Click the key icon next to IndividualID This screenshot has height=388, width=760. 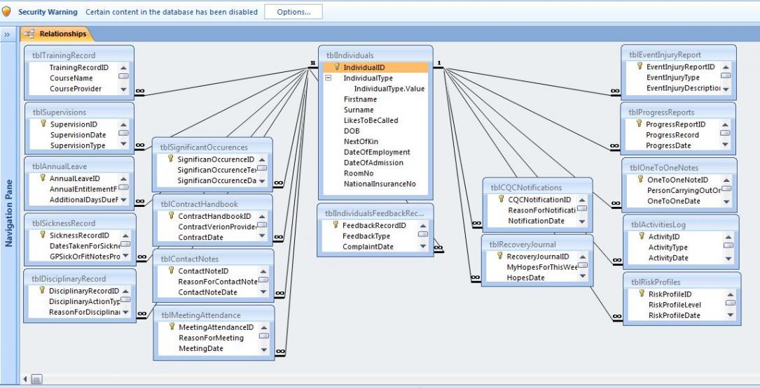(x=337, y=67)
